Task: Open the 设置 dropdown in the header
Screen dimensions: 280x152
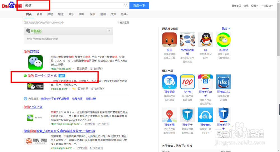Action: coord(255,6)
